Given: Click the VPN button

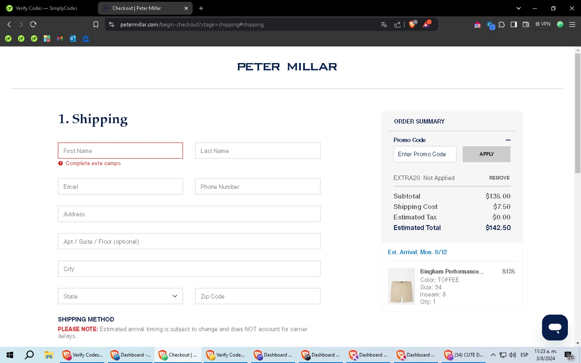Looking at the screenshot, I should pyautogui.click(x=543, y=24).
